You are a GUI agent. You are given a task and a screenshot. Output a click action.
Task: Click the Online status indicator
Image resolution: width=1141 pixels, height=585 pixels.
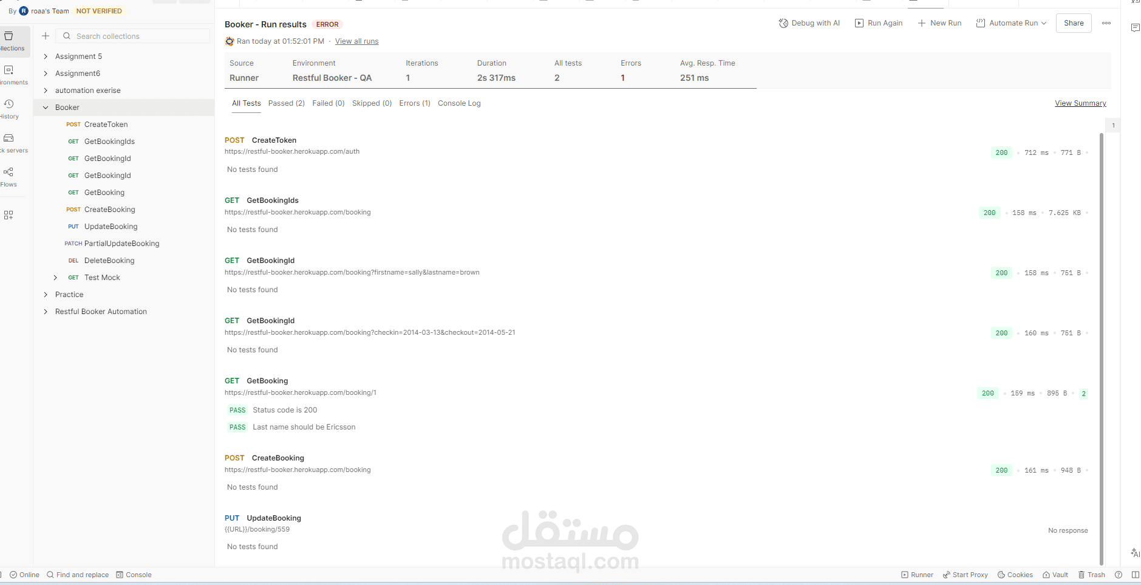click(x=25, y=575)
